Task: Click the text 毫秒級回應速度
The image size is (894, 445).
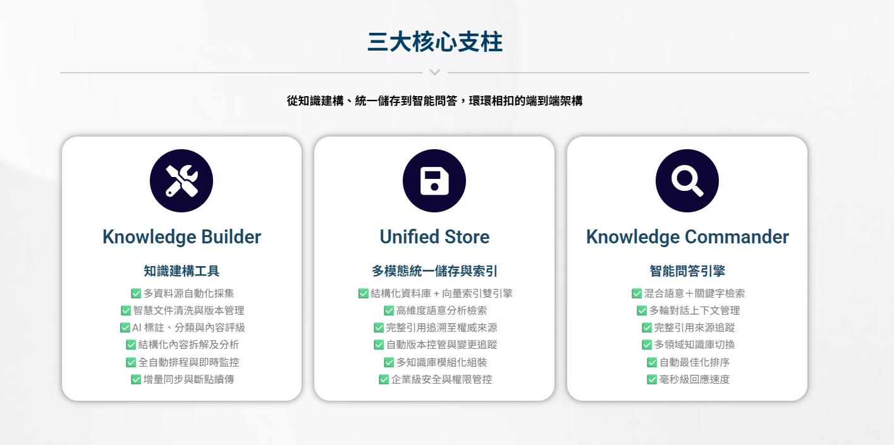Action: point(695,379)
